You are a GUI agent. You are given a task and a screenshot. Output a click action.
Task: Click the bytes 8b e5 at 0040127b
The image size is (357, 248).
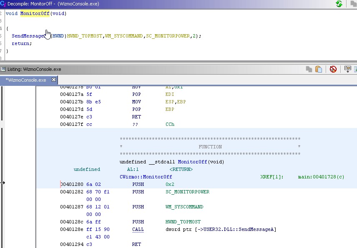[x=93, y=102]
